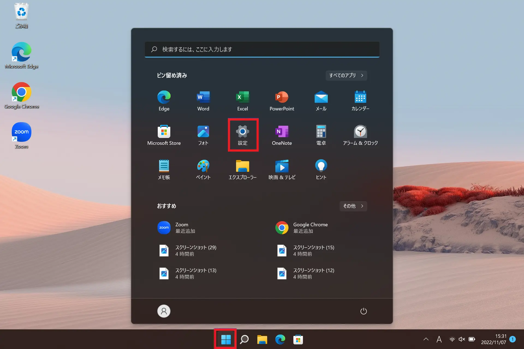This screenshot has width=524, height=349.
Task: Open the user account profile button
Action: pos(164,311)
